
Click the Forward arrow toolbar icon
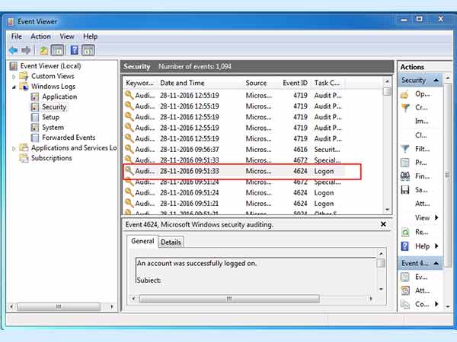(26, 50)
